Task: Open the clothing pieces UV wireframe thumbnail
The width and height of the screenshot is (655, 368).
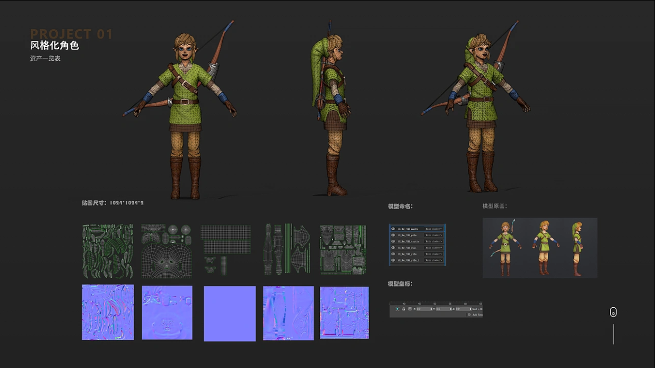Action: coord(343,249)
